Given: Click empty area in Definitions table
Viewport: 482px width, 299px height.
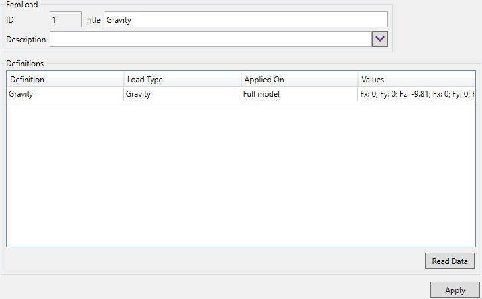Looking at the screenshot, I should (x=241, y=172).
